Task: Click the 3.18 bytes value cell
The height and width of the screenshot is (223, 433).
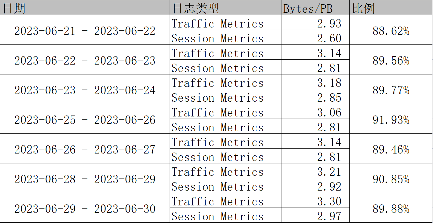Action: pos(329,83)
